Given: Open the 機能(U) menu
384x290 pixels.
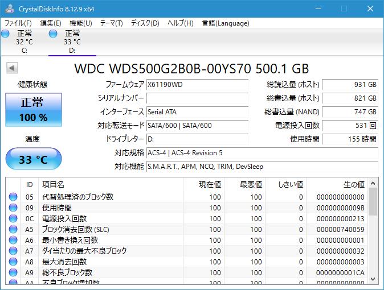Looking at the screenshot, I should (80, 23).
